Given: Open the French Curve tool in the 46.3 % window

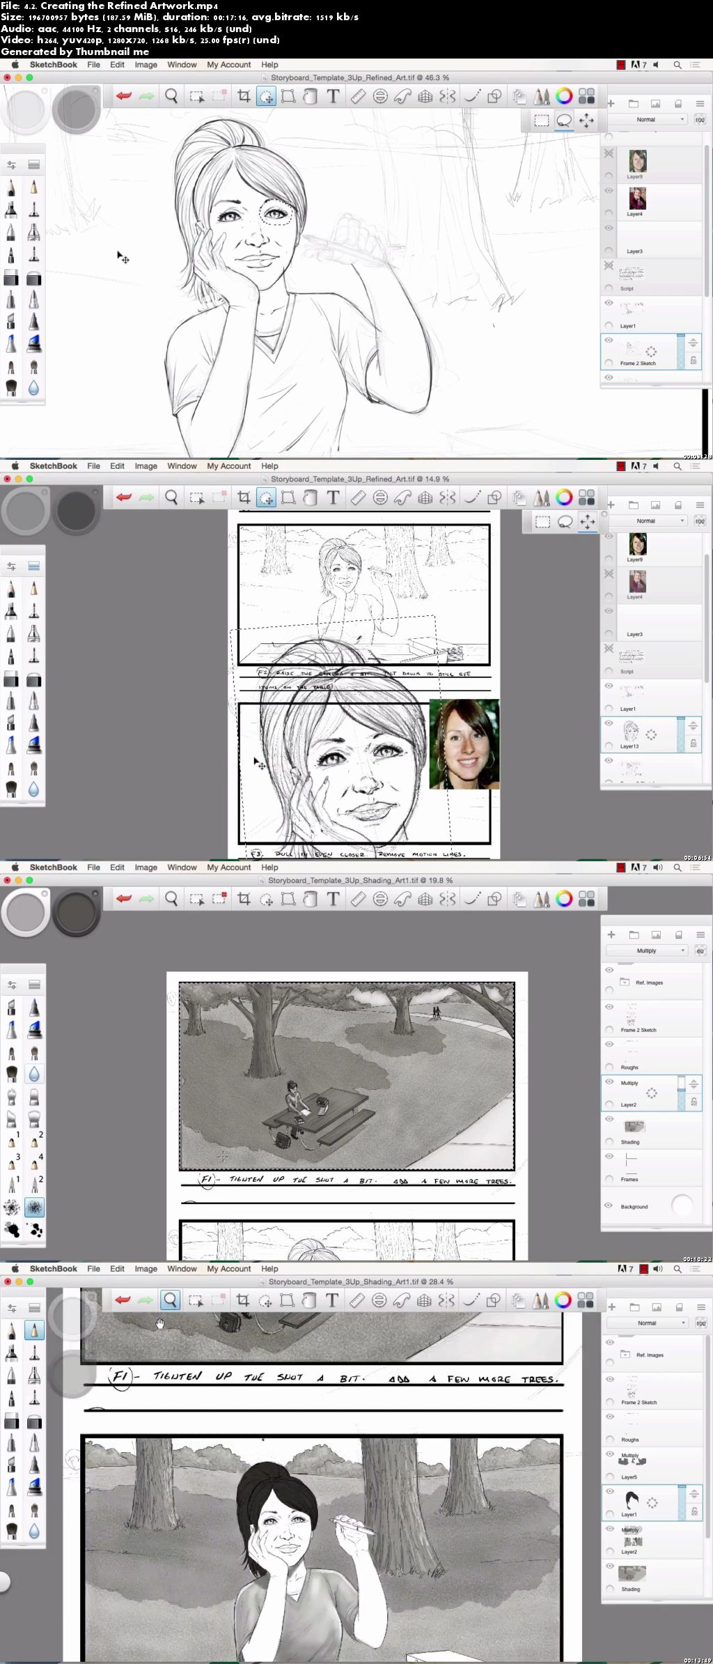Looking at the screenshot, I should tap(402, 96).
